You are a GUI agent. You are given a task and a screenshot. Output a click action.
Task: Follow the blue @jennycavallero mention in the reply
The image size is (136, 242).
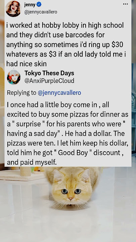tap(59, 93)
